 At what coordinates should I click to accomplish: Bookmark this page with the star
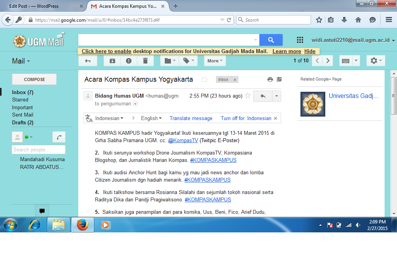319,20
